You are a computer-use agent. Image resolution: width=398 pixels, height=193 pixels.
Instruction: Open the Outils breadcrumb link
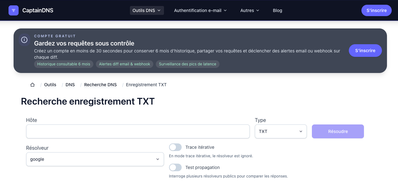click(x=50, y=85)
